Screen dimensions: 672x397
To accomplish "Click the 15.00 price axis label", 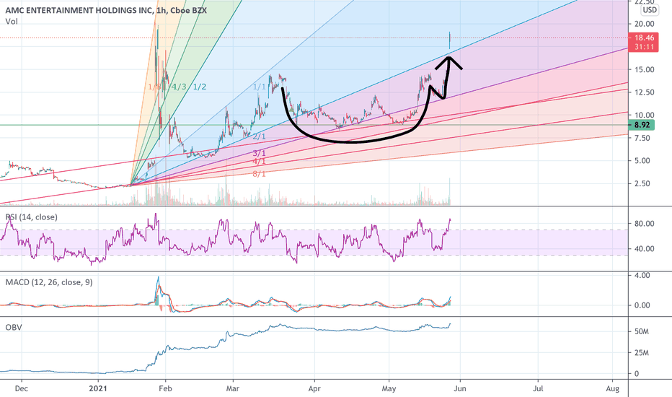I will [x=644, y=69].
